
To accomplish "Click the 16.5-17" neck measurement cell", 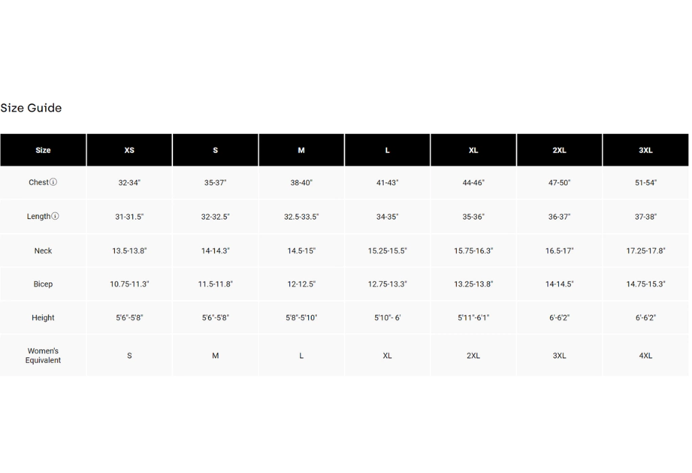I will pyautogui.click(x=560, y=251).
